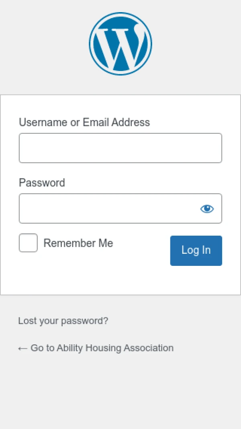
Task: Go to Ability Housing Association site
Action: coord(96,348)
